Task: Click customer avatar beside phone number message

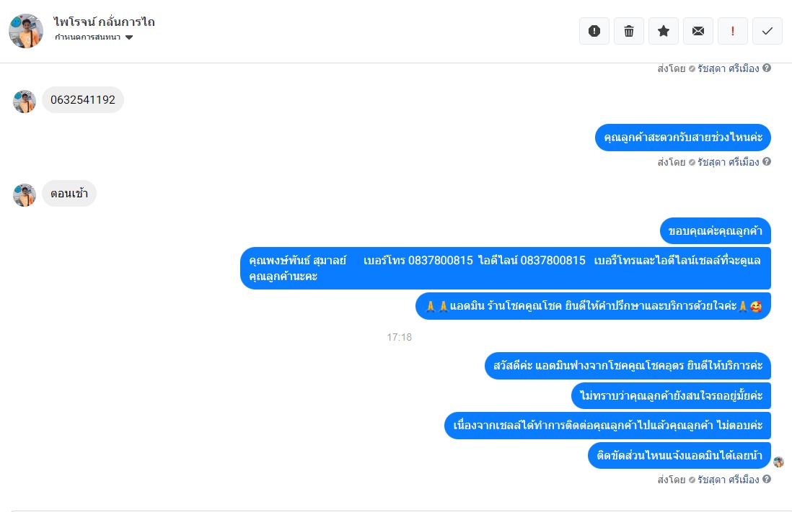Action: click(x=25, y=102)
